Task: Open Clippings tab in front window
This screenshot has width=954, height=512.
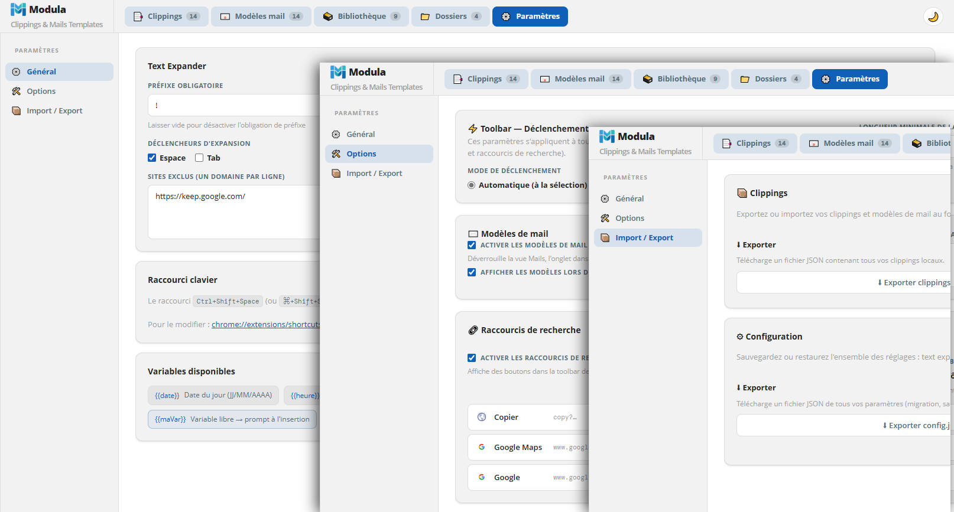Action: tap(755, 144)
